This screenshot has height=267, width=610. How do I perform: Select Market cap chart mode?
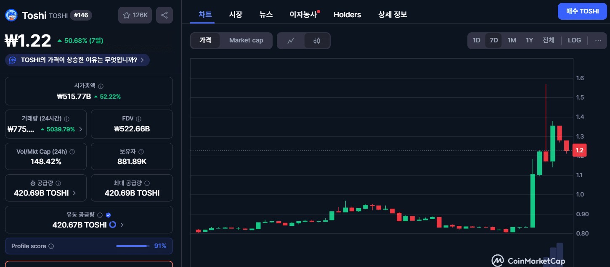[246, 40]
